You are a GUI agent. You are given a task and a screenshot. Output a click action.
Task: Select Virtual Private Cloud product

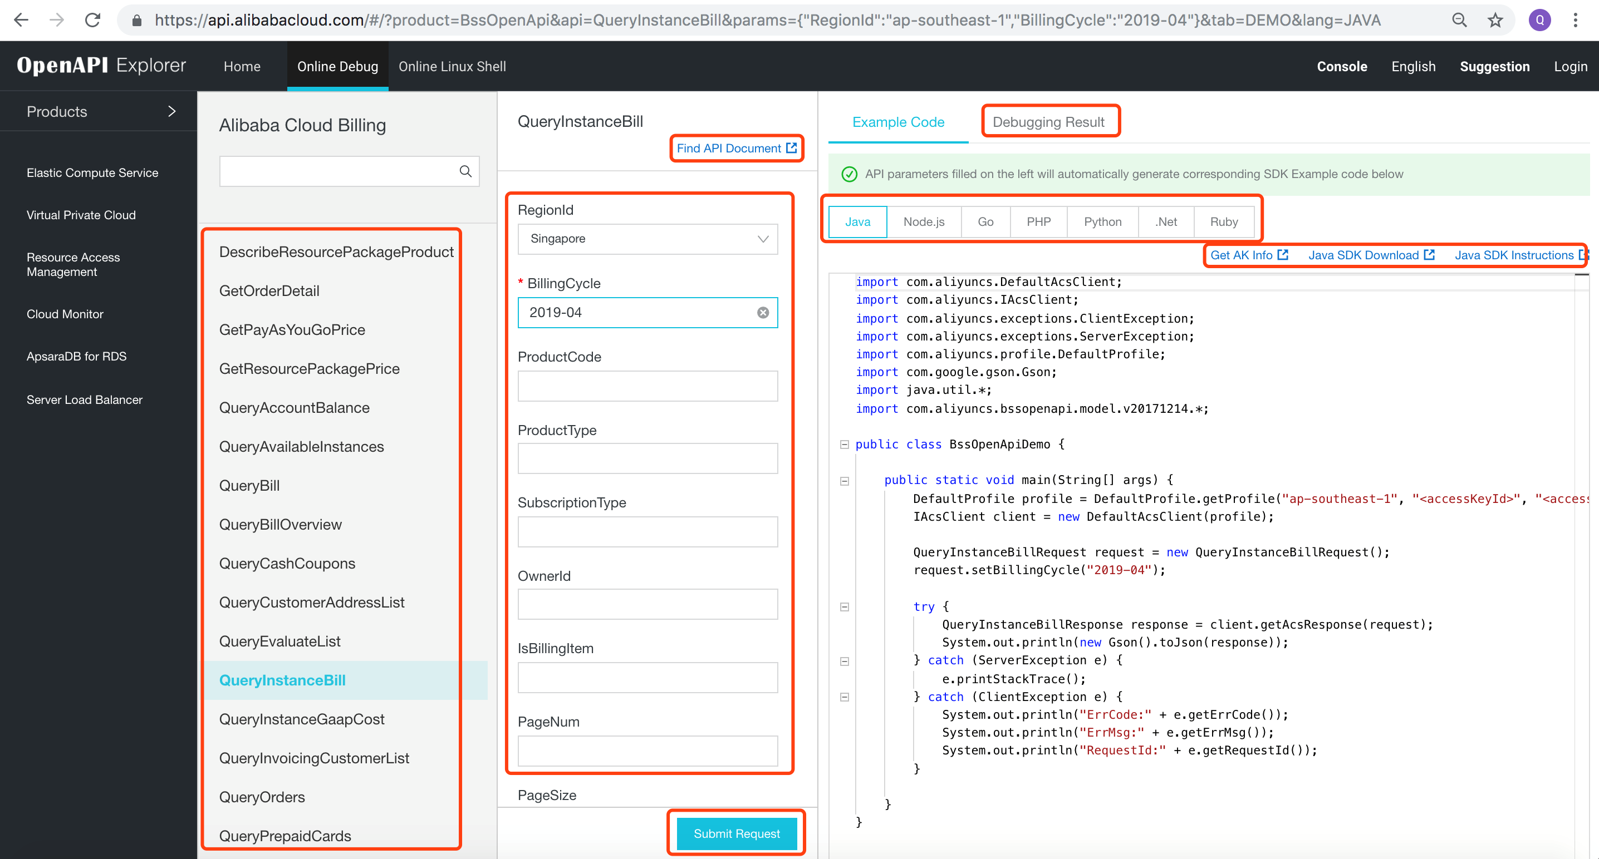coord(81,215)
